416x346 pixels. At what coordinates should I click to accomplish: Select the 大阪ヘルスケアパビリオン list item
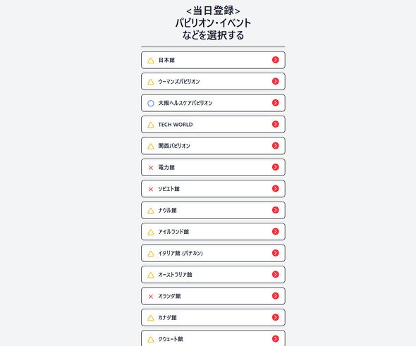213,103
